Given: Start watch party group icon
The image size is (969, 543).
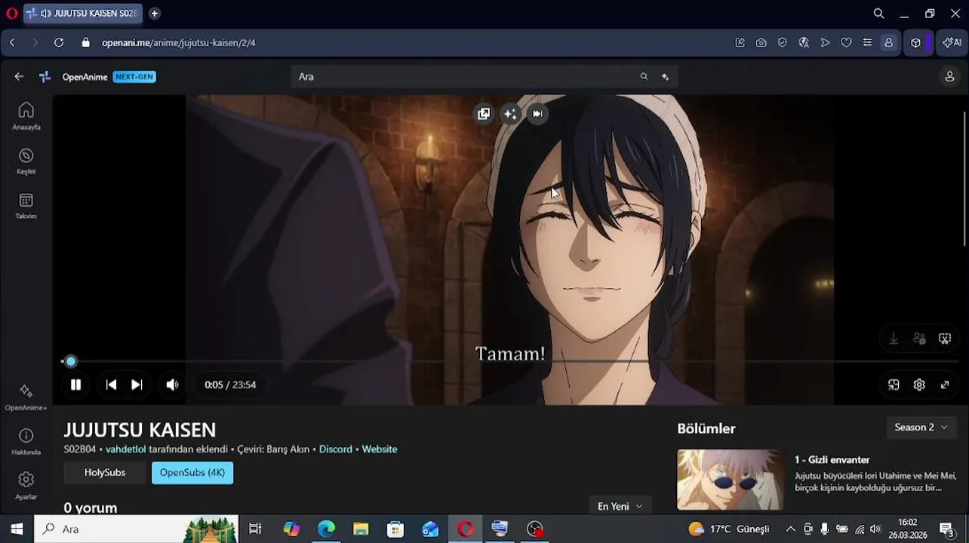Looking at the screenshot, I should (x=919, y=339).
